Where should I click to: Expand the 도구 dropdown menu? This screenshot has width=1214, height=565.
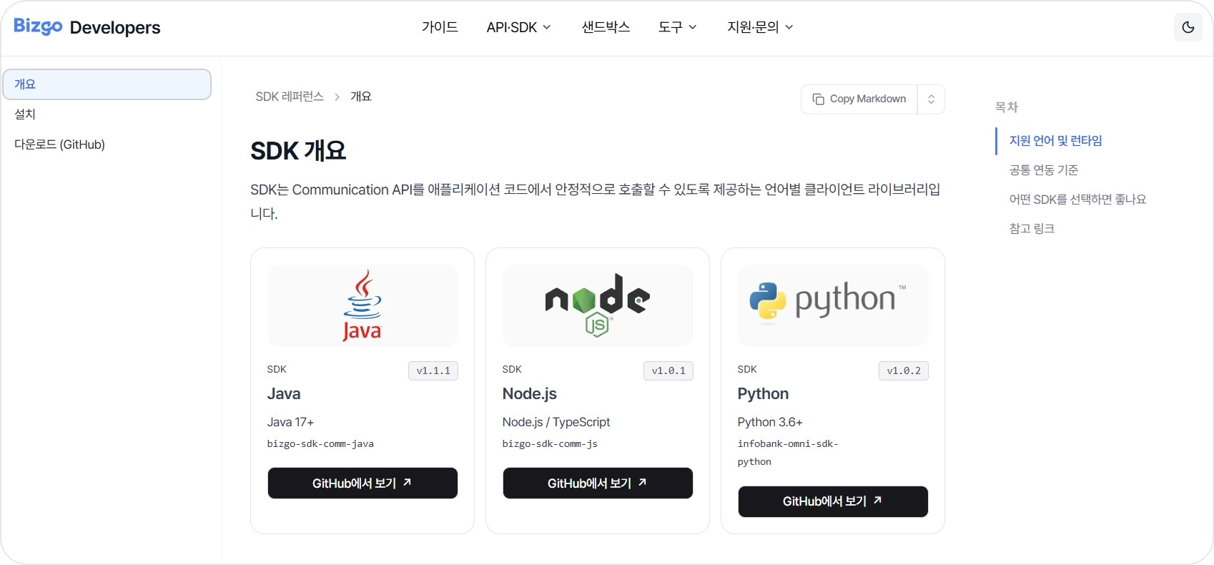coord(677,27)
